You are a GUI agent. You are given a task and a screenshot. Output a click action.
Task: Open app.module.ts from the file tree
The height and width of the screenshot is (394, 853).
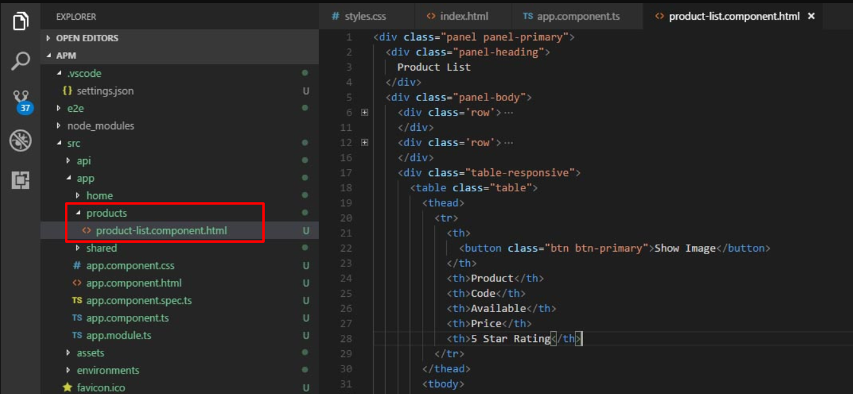point(118,336)
